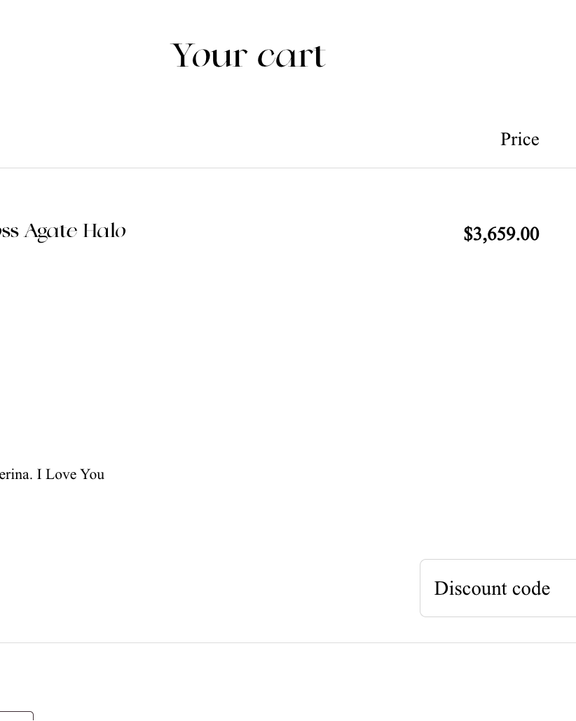Focus the Discount code text box
Screen dimensions: 576x721
498,588
